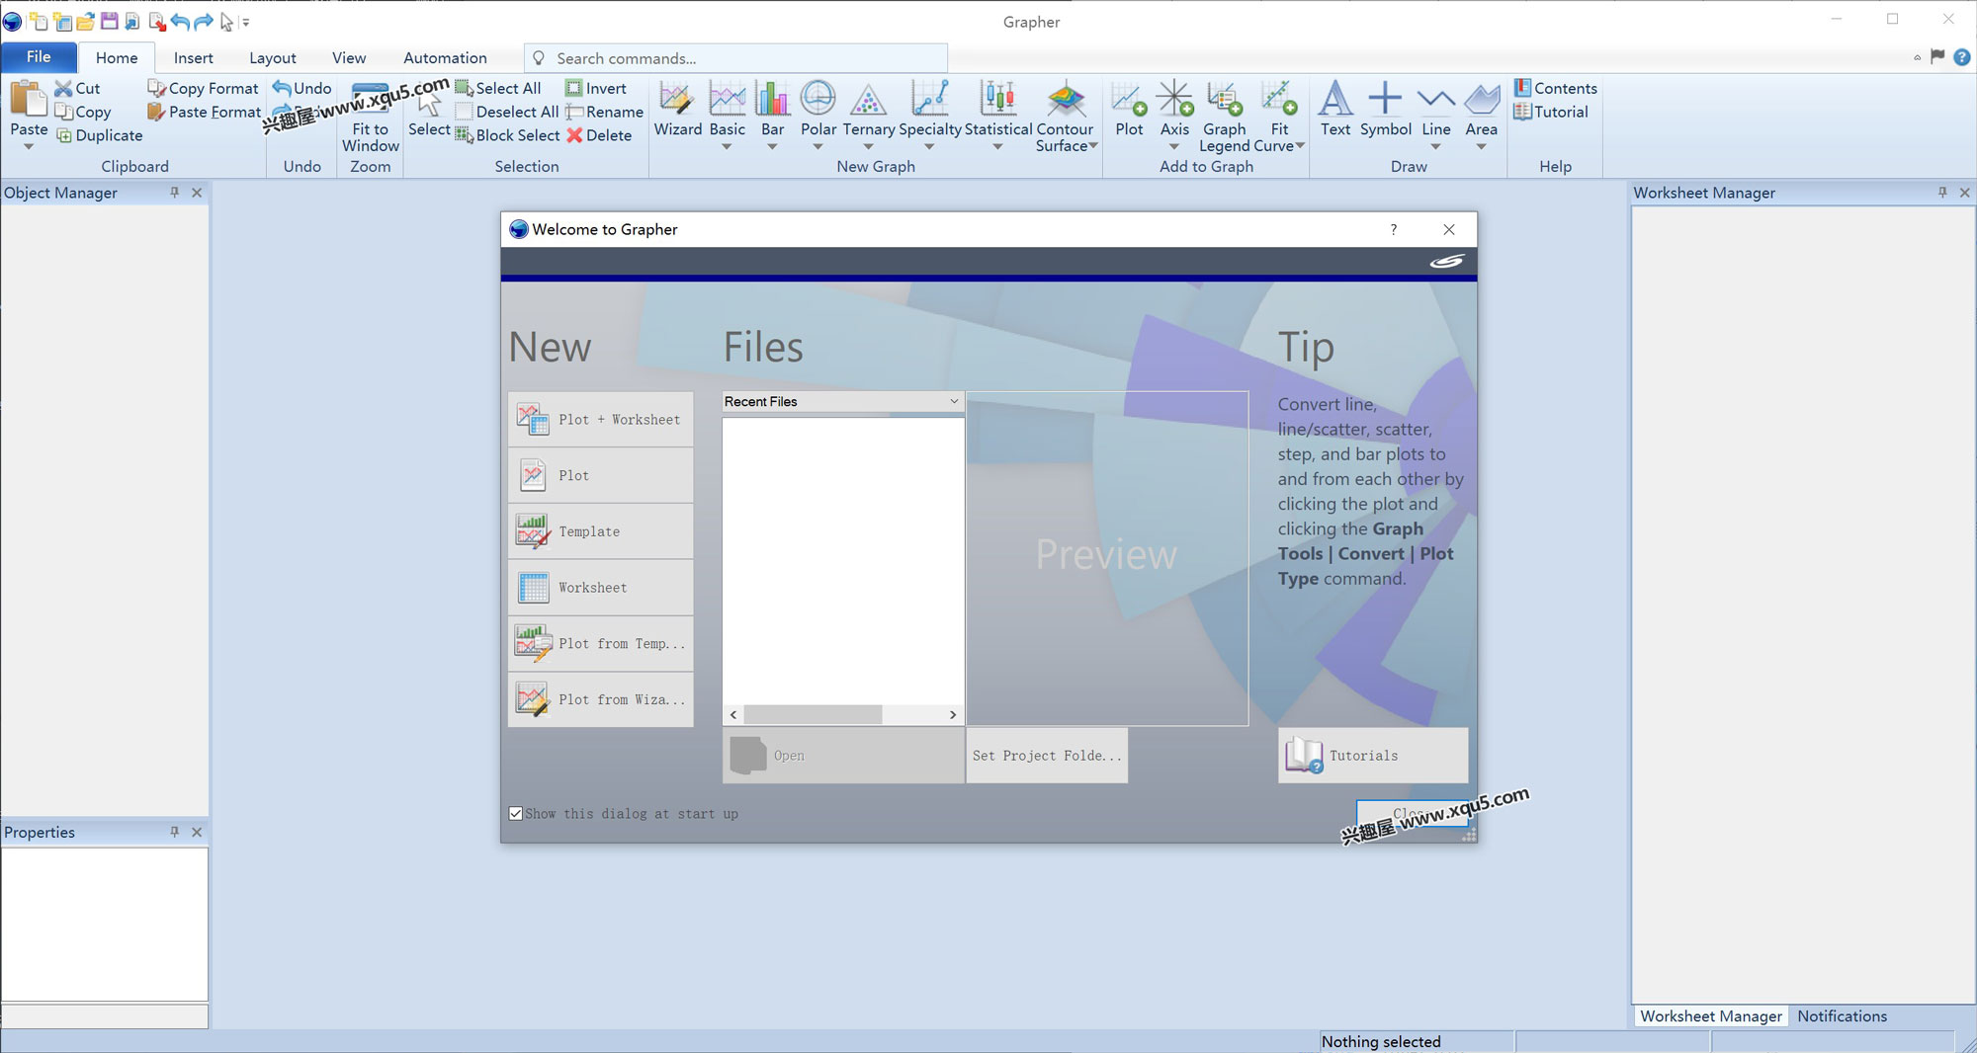
Task: Click Fit to Window zoom
Action: (x=371, y=117)
